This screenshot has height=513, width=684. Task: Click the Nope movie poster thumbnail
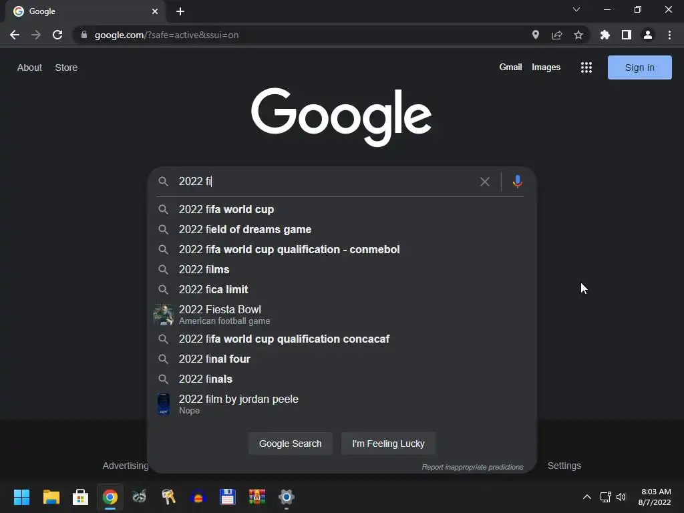click(x=164, y=404)
